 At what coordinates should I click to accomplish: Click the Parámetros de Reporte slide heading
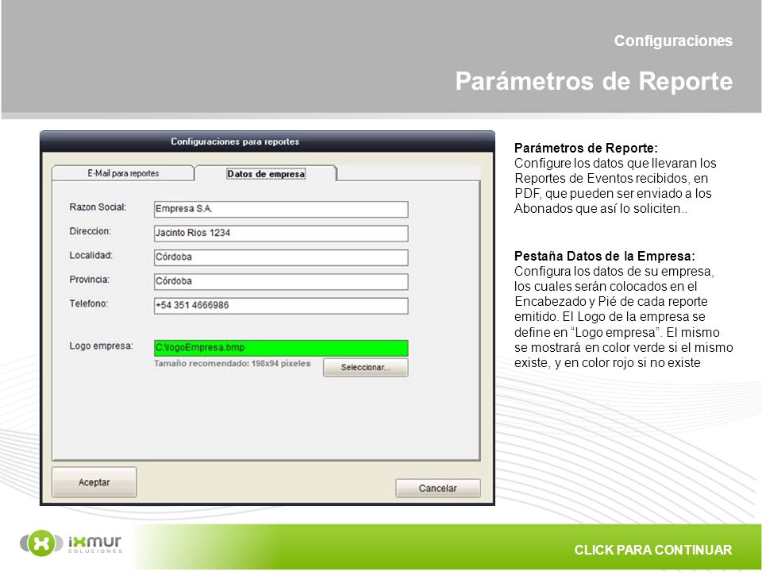(x=594, y=81)
